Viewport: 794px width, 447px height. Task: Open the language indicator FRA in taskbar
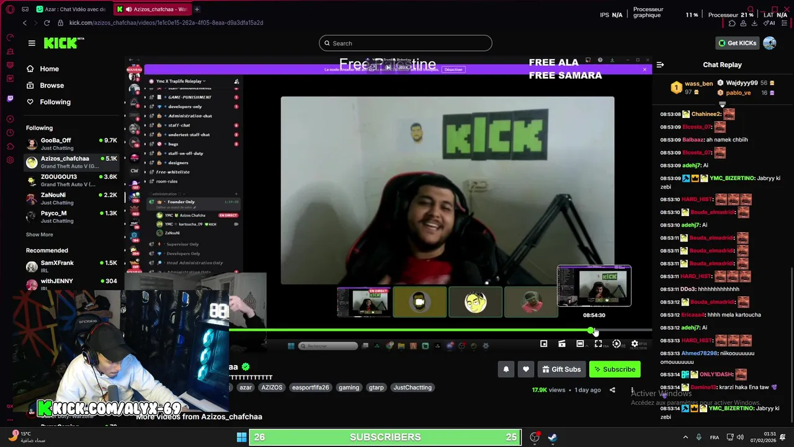pyautogui.click(x=715, y=437)
